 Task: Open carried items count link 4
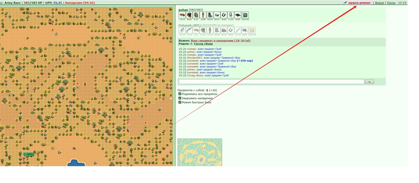pos(207,90)
